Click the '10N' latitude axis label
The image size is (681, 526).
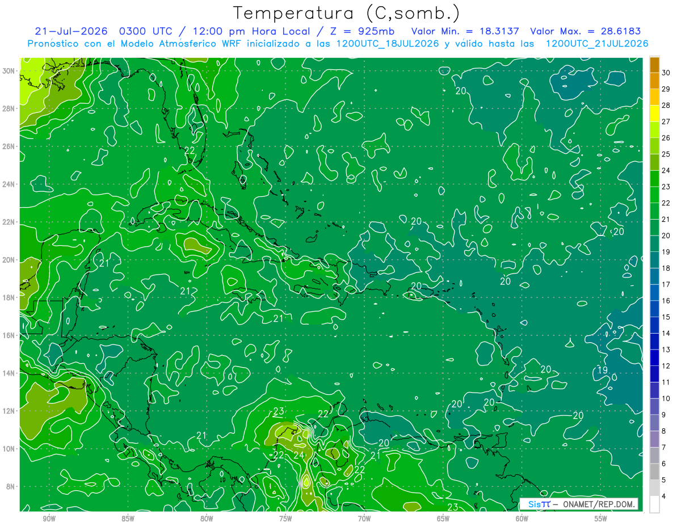pyautogui.click(x=9, y=449)
